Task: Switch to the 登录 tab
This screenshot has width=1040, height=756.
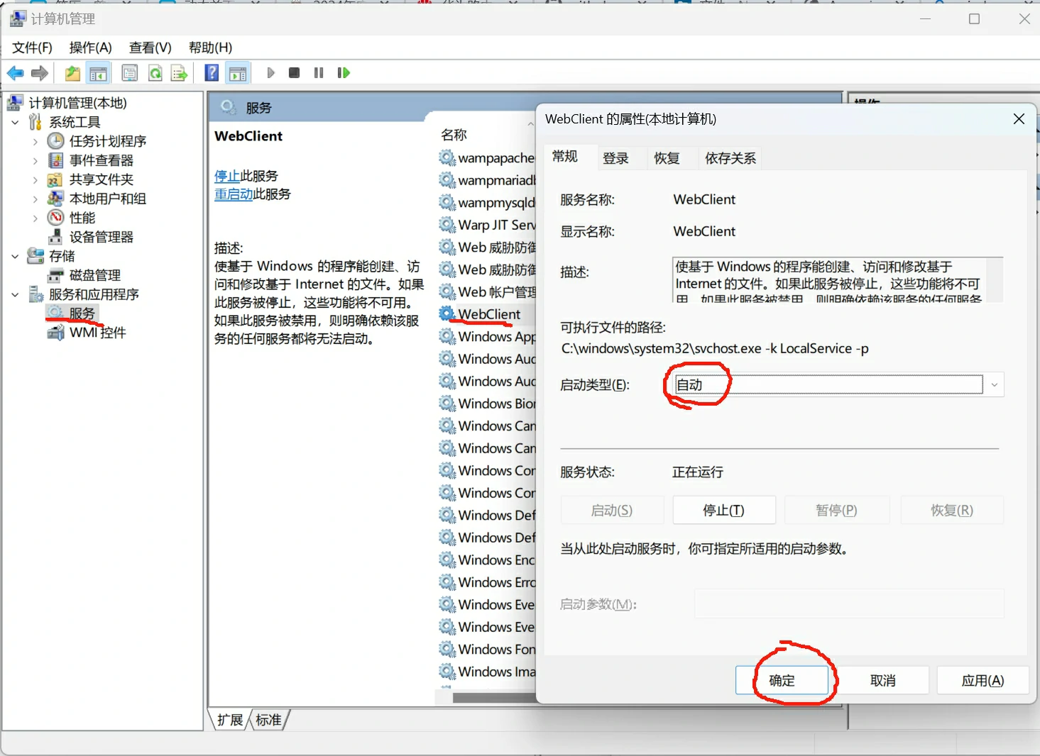Action: click(615, 158)
